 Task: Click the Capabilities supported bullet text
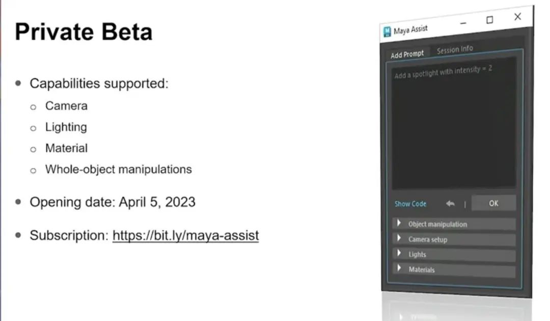99,83
